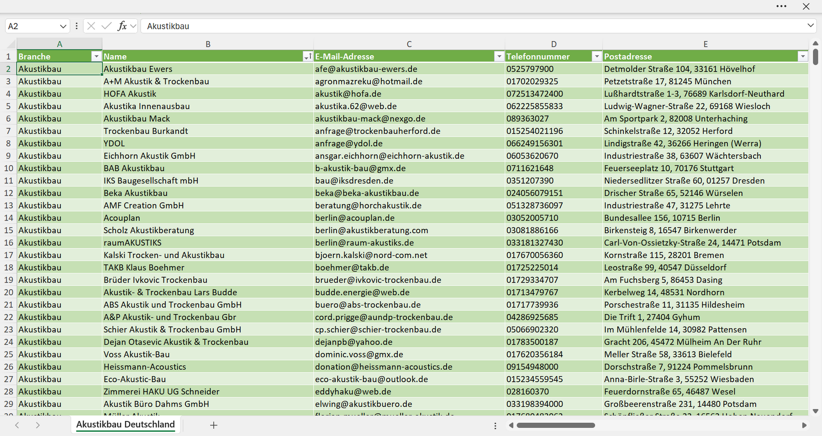The image size is (822, 436).
Task: Select cell raumAKUSTIKS
Action: click(208, 242)
